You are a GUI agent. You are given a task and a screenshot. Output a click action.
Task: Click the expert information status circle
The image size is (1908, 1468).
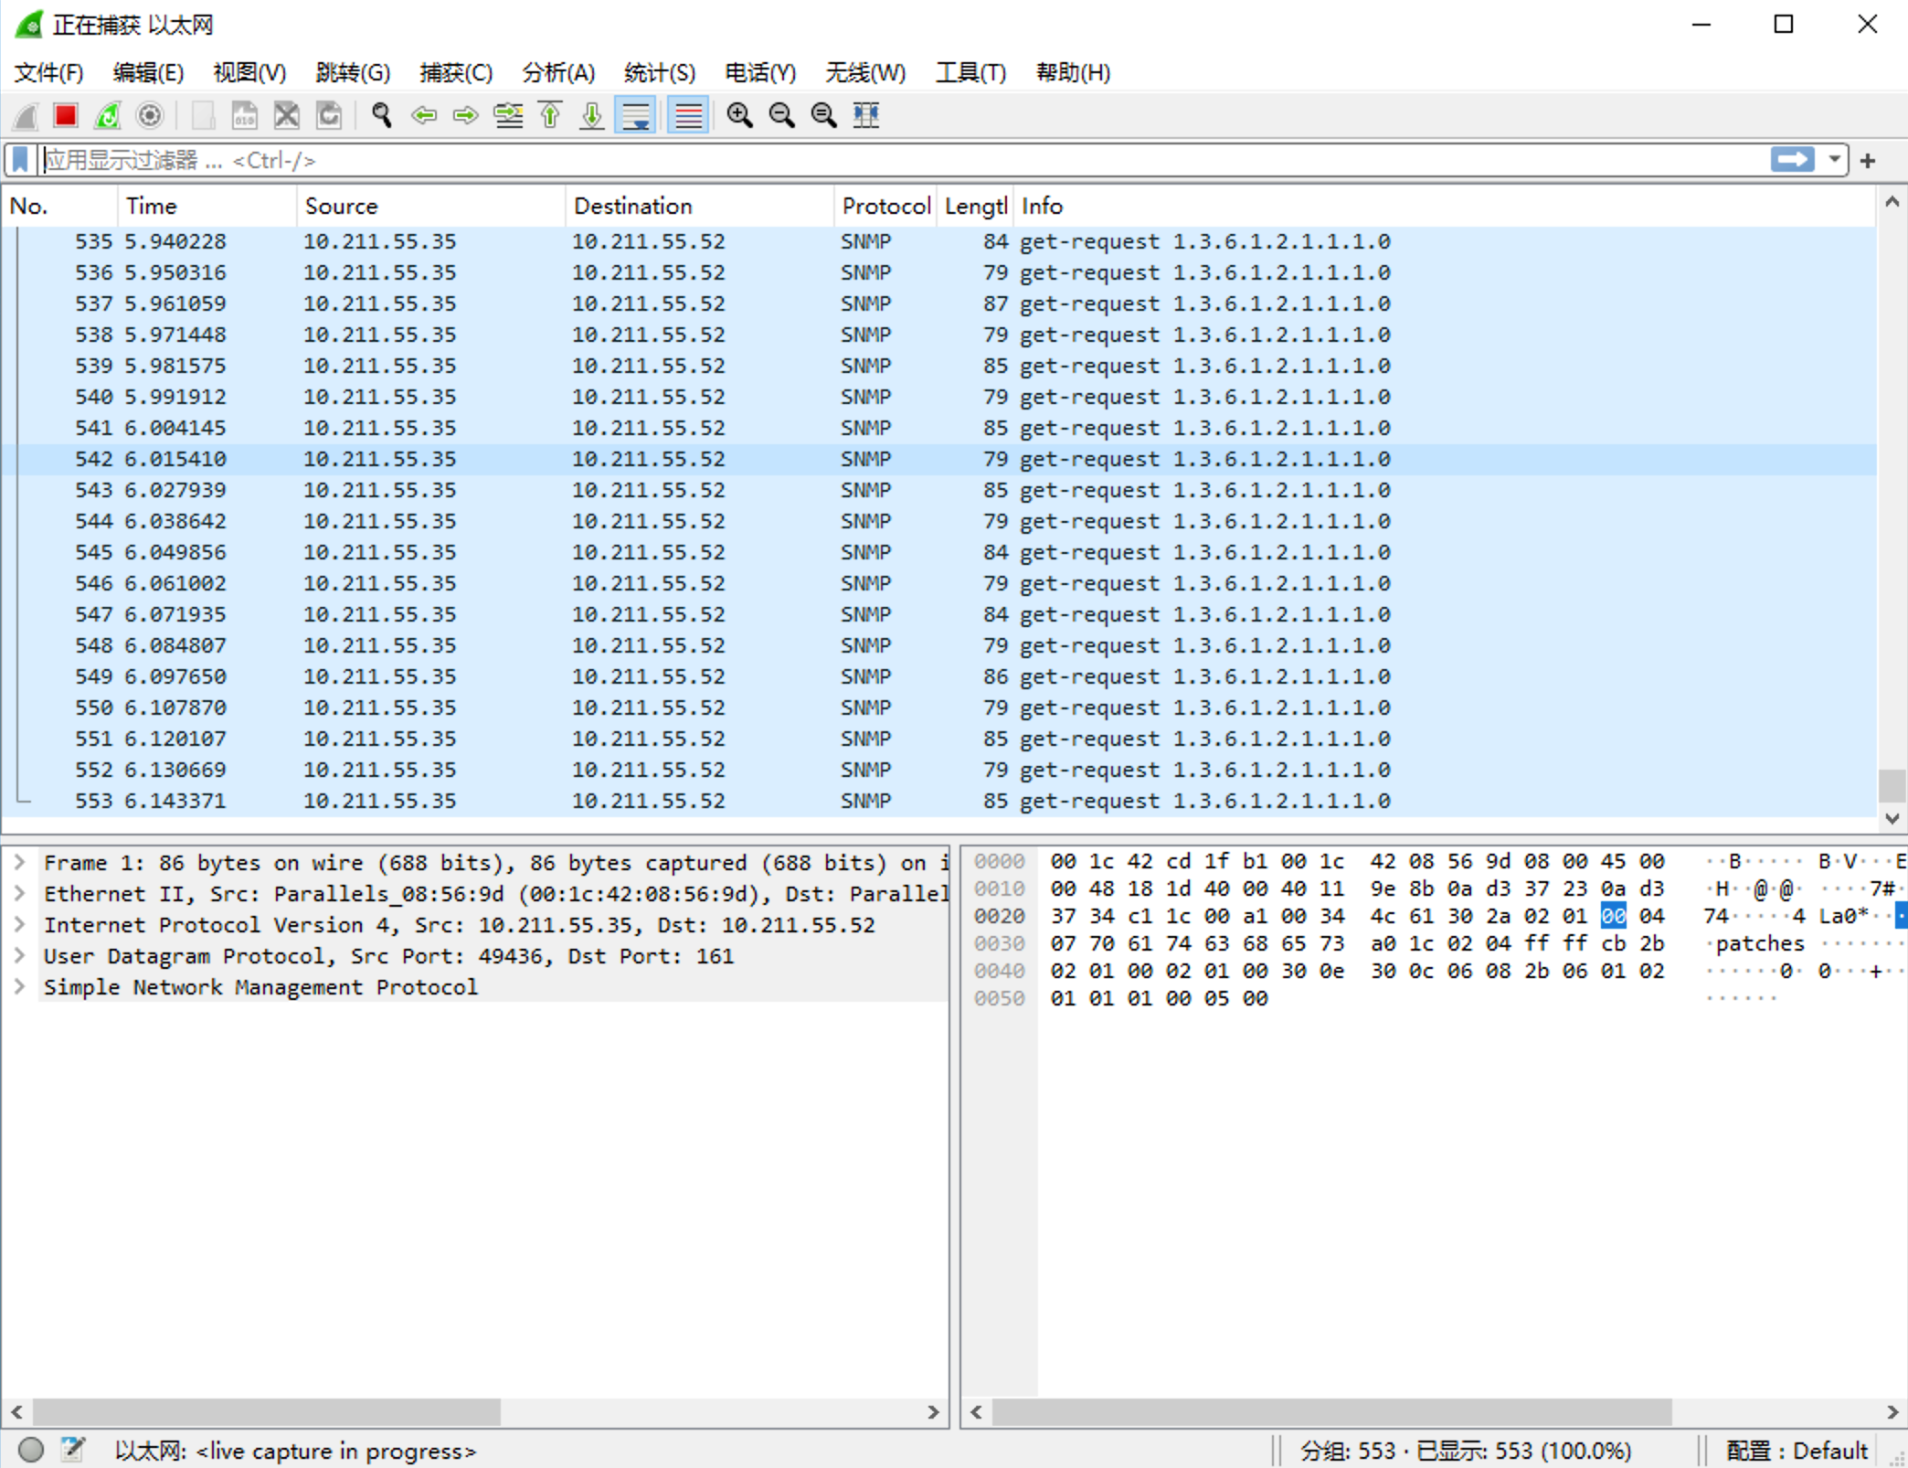point(31,1450)
